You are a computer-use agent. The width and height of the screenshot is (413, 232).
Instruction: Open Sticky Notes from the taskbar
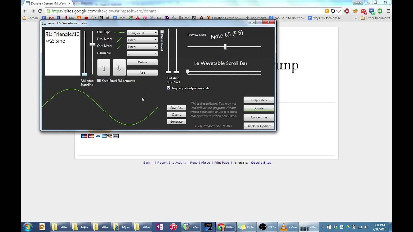247,227
